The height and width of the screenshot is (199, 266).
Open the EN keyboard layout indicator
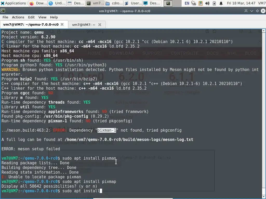click(187, 3)
